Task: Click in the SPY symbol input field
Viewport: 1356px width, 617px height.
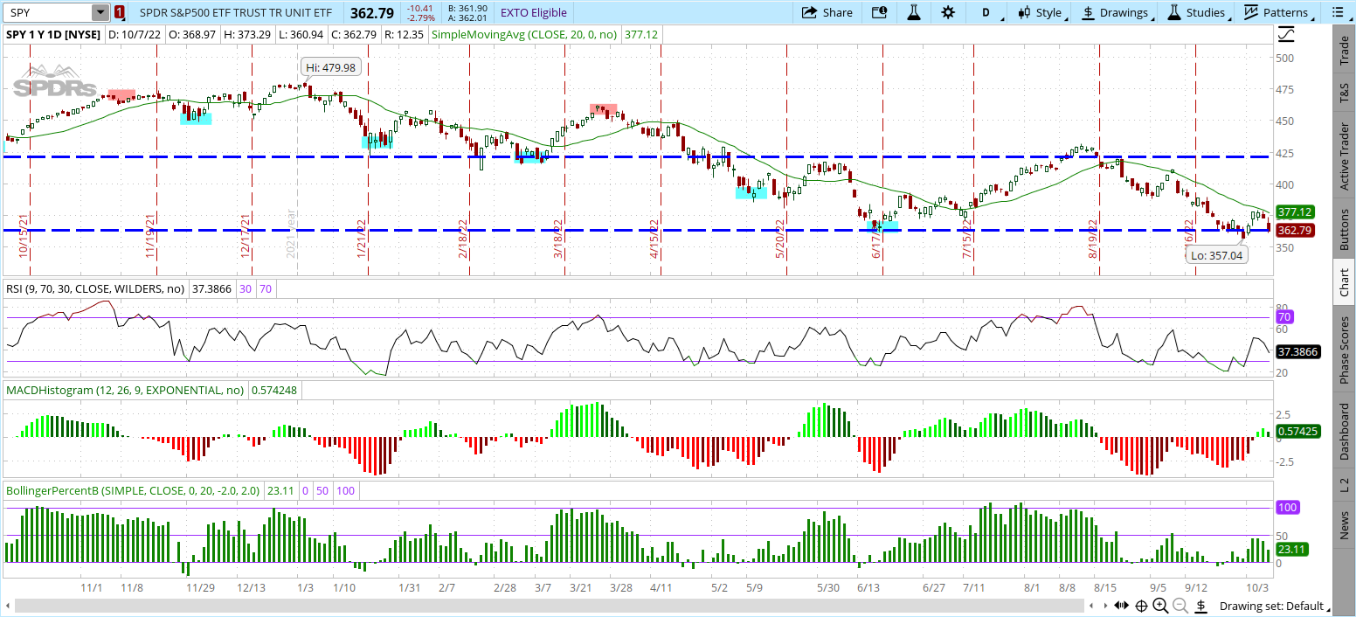Action: [49, 12]
